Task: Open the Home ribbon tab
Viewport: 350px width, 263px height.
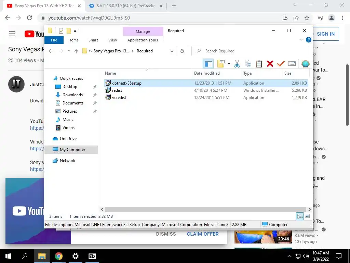Action: click(x=73, y=40)
